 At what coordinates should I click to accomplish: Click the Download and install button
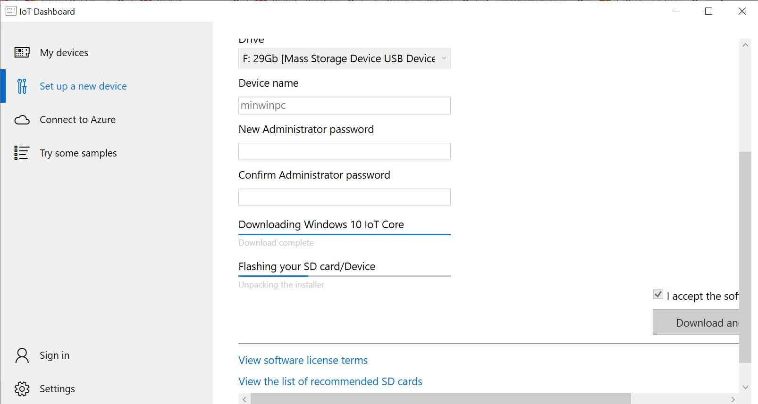coord(696,322)
